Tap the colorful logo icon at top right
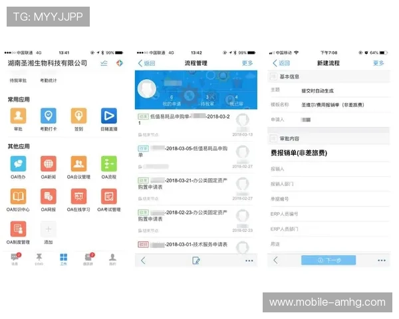The height and width of the screenshot is (319, 399). (120, 63)
